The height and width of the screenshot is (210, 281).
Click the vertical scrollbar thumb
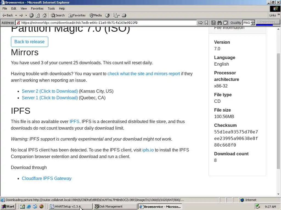coord(278,111)
